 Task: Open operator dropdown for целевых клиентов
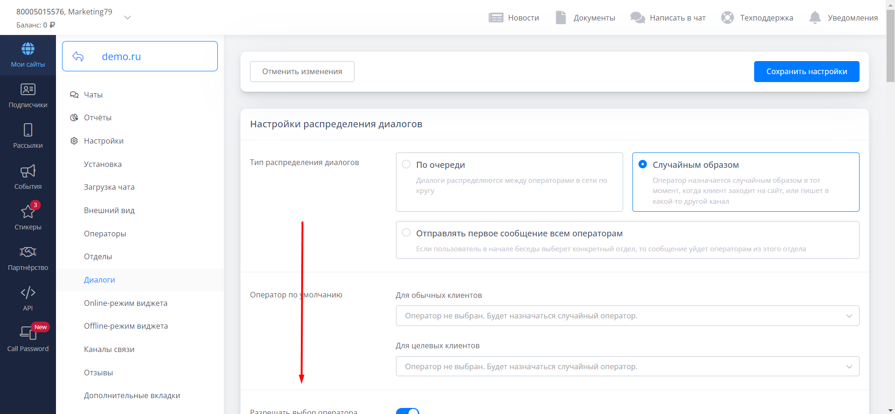click(x=627, y=366)
